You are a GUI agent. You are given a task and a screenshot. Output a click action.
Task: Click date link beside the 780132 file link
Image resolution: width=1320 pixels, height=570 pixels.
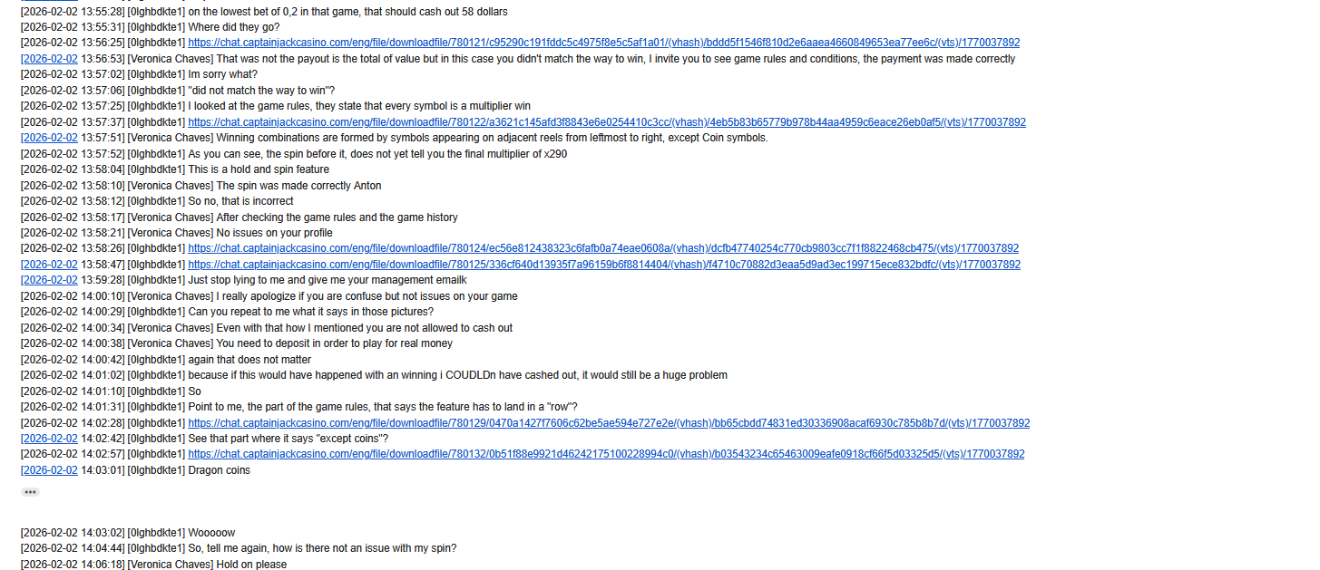[x=49, y=454]
